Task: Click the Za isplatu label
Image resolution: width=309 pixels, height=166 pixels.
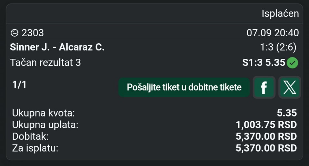Action: (35, 148)
